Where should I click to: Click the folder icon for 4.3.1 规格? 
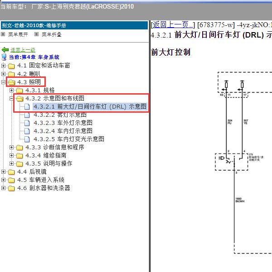click(x=19, y=91)
